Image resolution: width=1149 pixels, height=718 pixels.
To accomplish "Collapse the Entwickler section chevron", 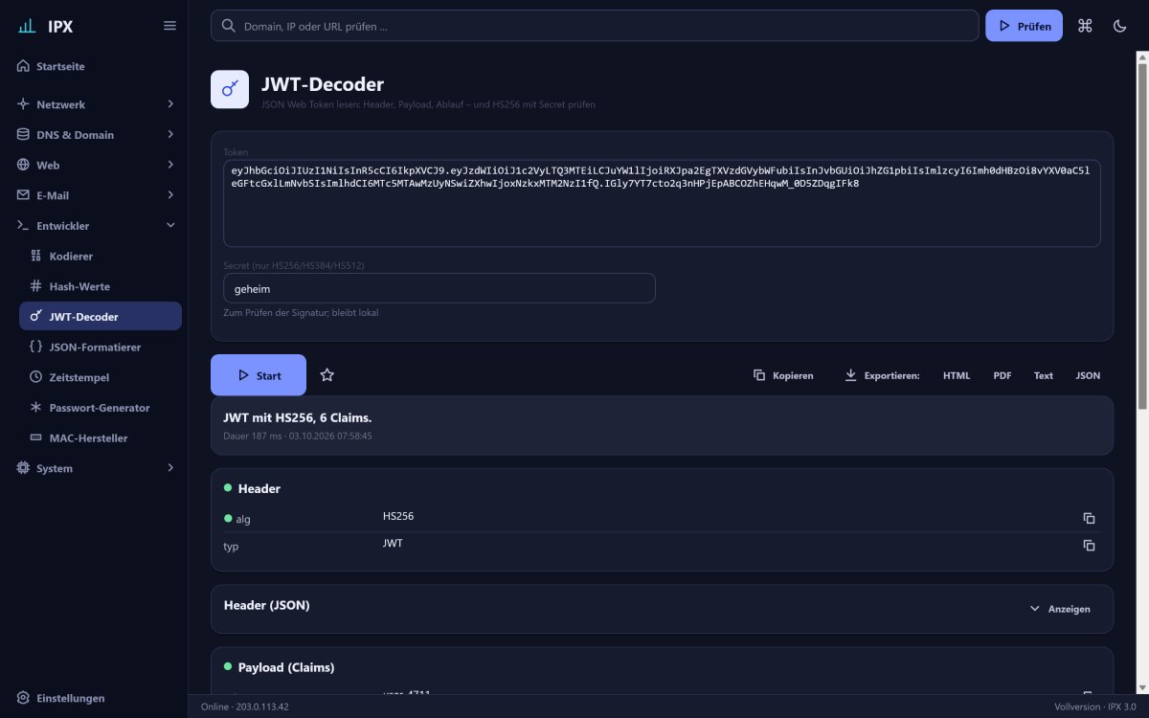I will (x=170, y=226).
